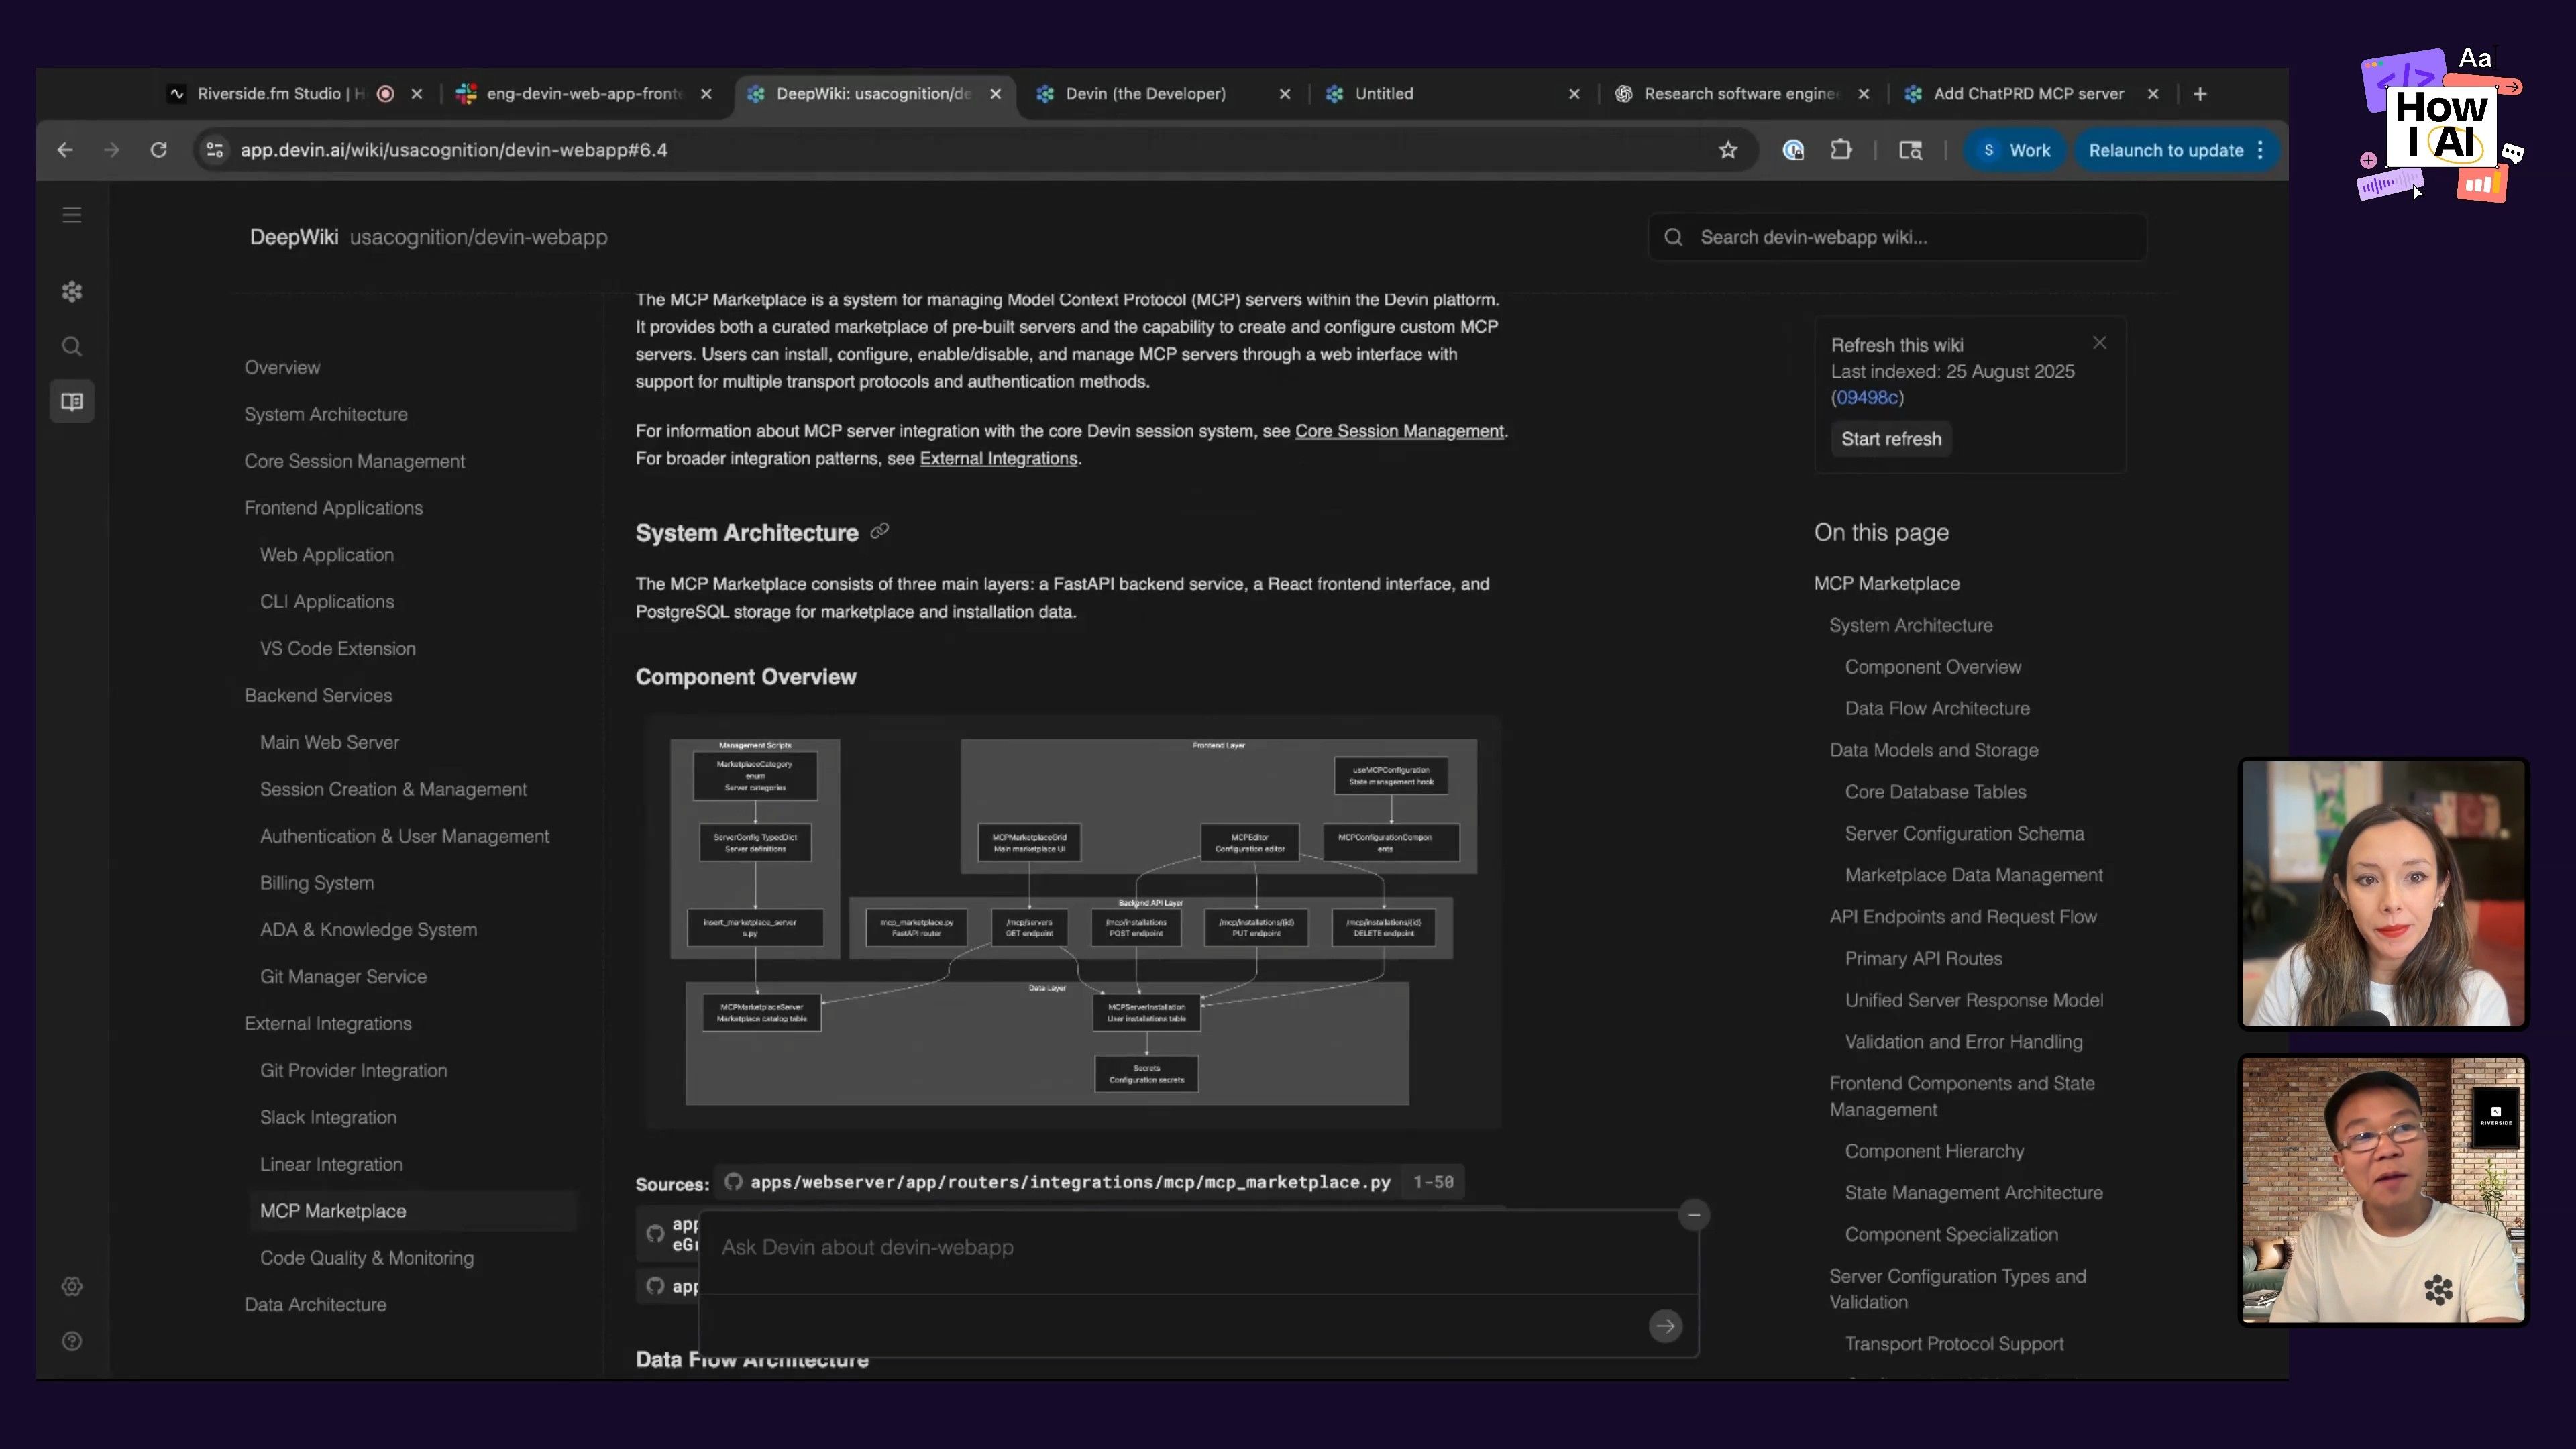Image resolution: width=2576 pixels, height=1449 pixels.
Task: Open System Architecture in left navigation
Action: 326,415
